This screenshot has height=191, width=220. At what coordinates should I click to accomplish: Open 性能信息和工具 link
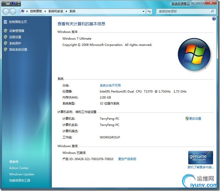point(19,180)
